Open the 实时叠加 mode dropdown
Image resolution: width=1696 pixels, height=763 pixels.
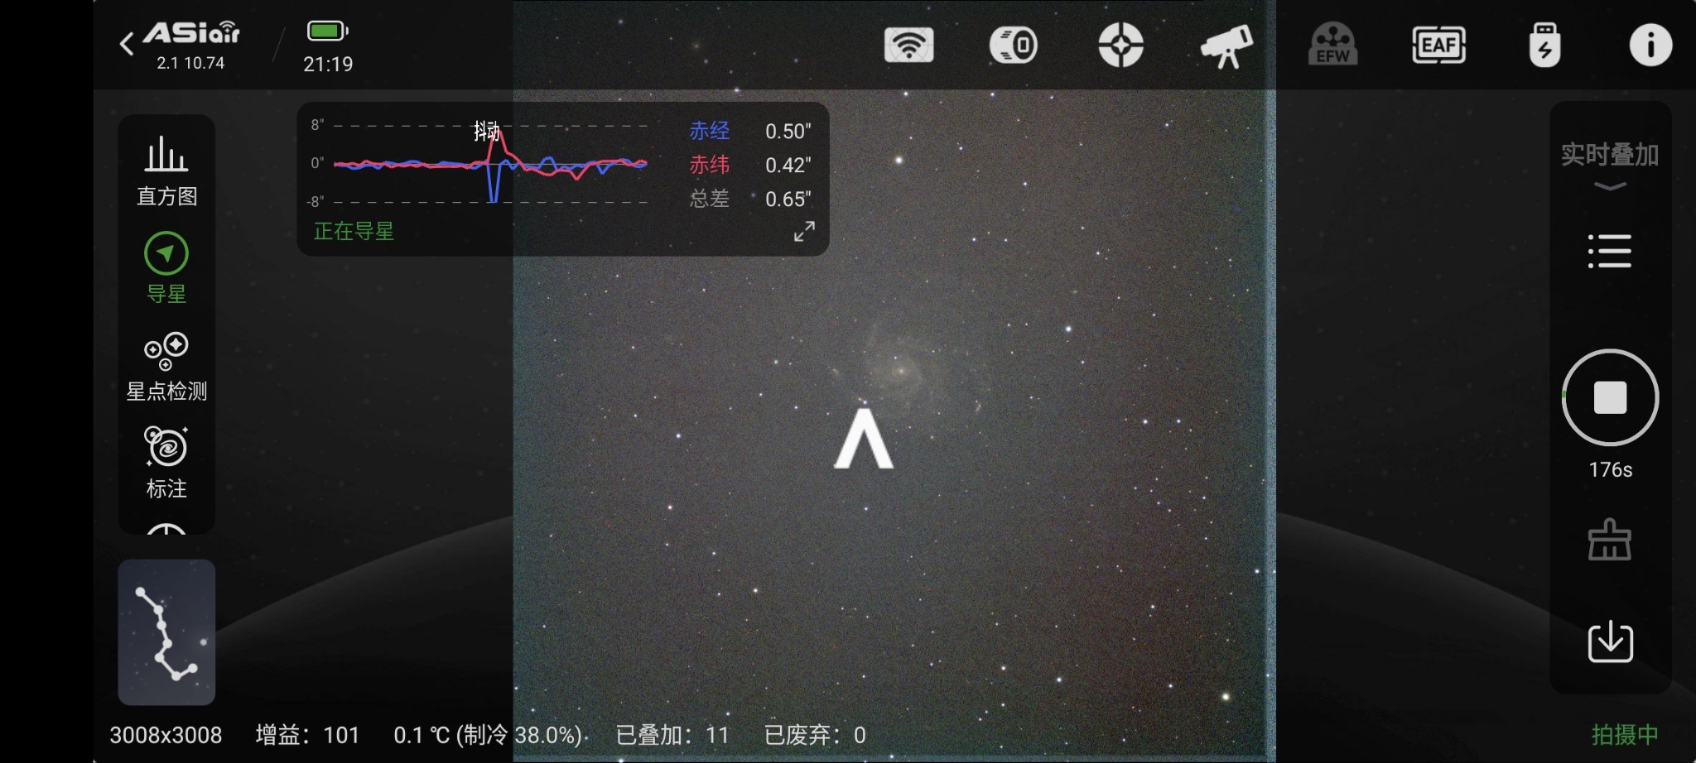pyautogui.click(x=1610, y=166)
